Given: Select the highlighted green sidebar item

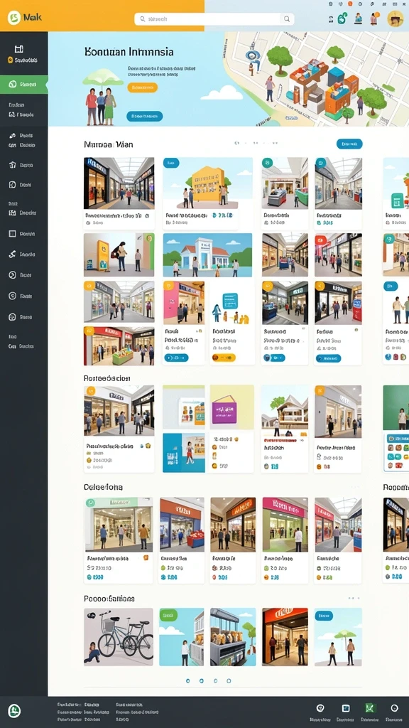Looking at the screenshot, I should pos(23,85).
